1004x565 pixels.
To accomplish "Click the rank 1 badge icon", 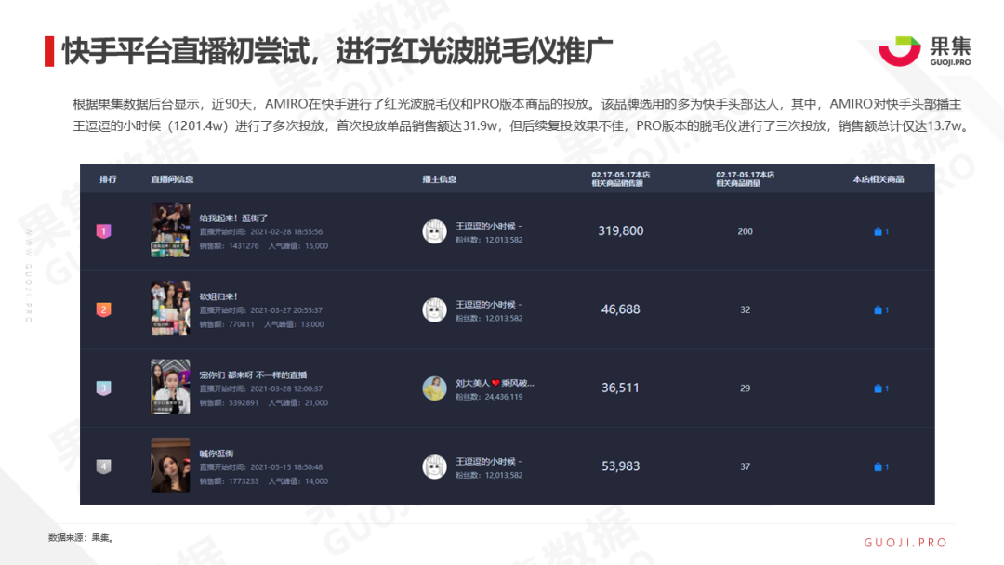I will point(104,231).
